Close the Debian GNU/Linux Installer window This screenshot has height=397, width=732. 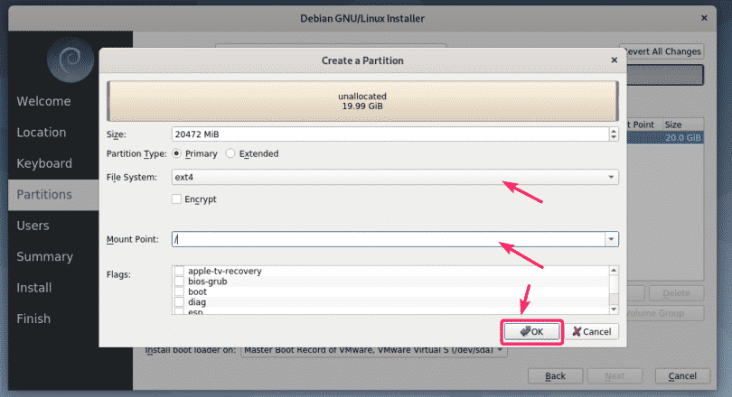tap(705, 18)
